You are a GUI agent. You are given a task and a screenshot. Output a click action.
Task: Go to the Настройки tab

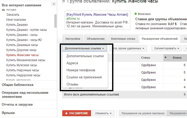click(x=73, y=39)
